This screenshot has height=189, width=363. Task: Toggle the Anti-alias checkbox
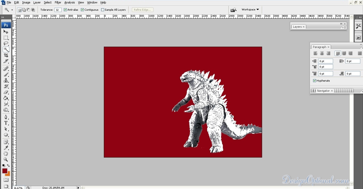(x=65, y=10)
